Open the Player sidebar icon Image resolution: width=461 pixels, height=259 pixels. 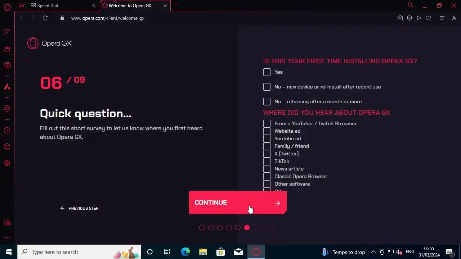click(x=7, y=109)
